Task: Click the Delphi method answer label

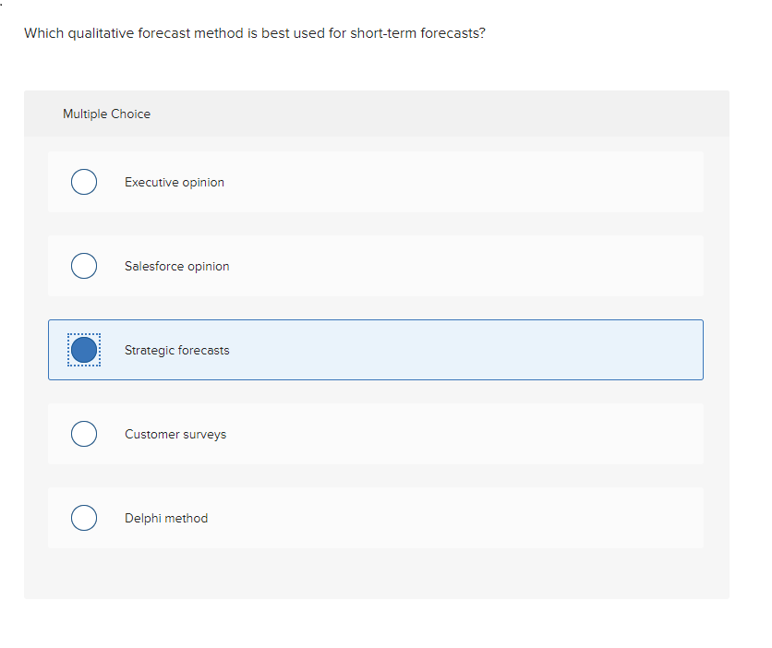Action: (166, 518)
